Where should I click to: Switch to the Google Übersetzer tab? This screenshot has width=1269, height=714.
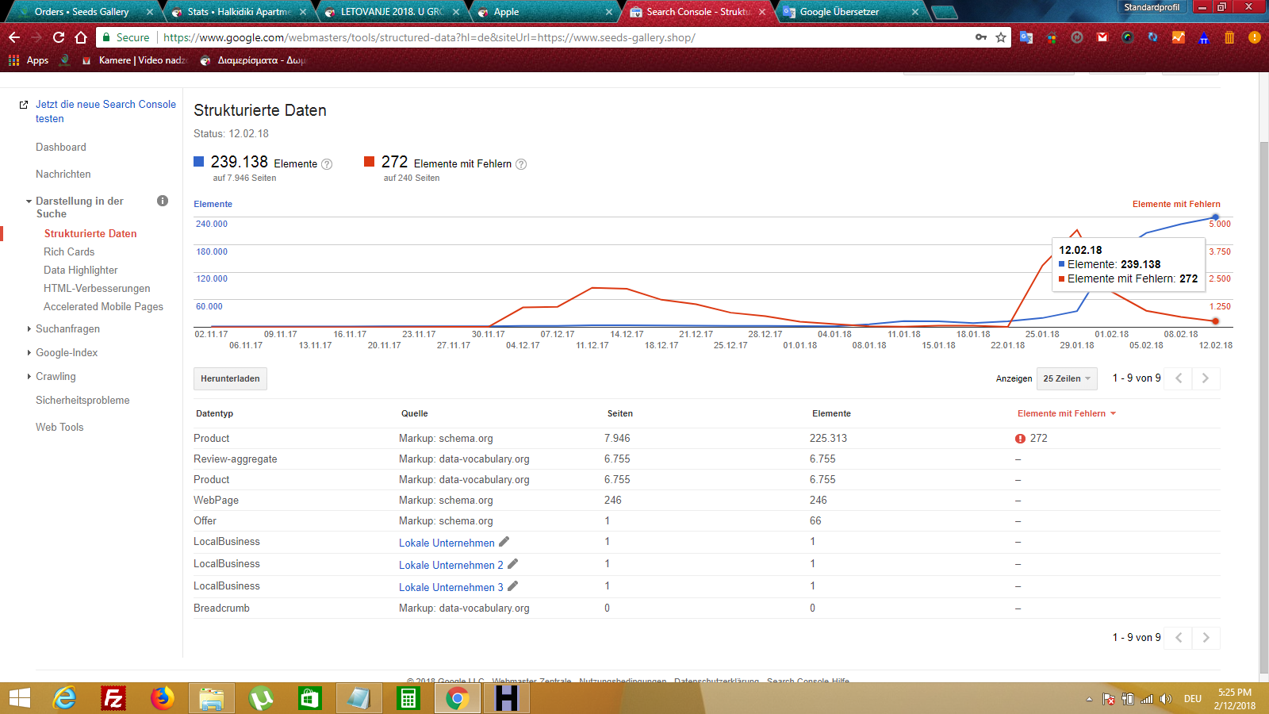tap(852, 12)
